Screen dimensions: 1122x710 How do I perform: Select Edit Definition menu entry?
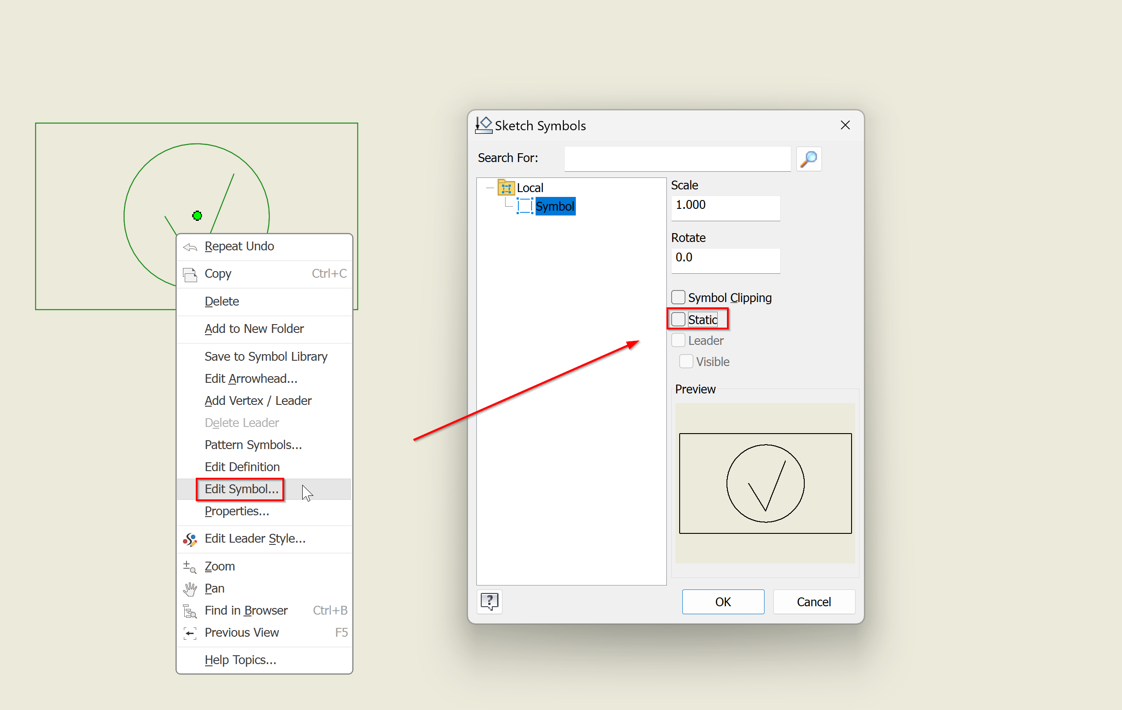tap(264, 467)
